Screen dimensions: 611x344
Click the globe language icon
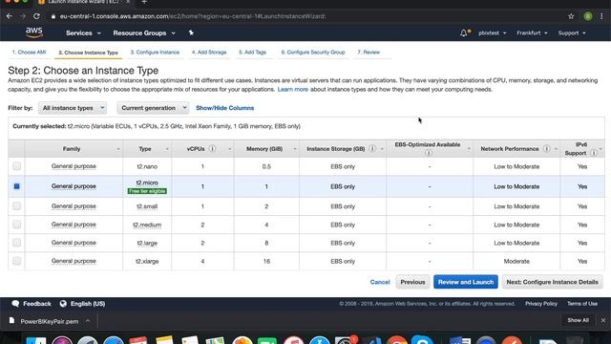pos(63,304)
